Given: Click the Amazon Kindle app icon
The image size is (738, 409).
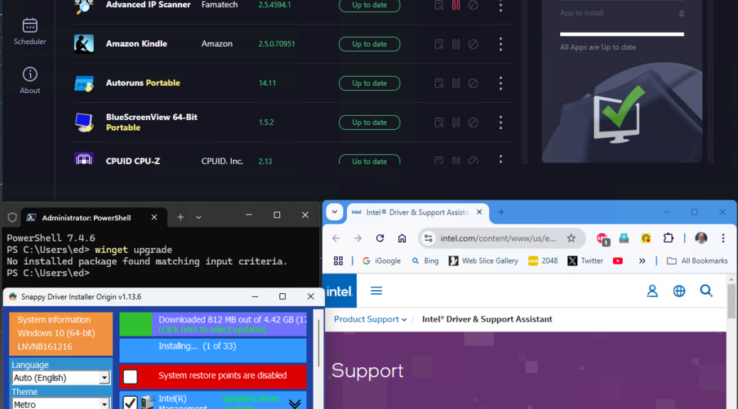Looking at the screenshot, I should 84,44.
